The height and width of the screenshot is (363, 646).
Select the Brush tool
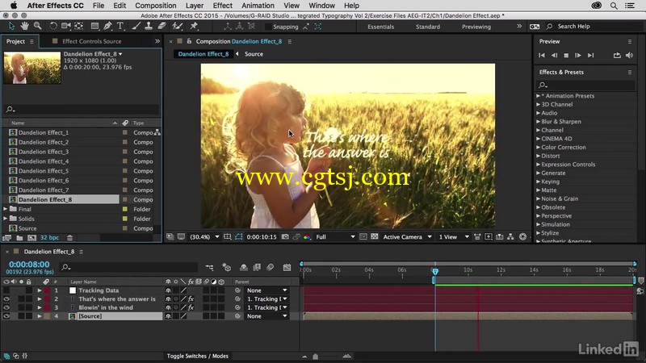click(x=136, y=27)
